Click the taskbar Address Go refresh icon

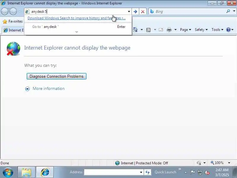tap(148, 172)
